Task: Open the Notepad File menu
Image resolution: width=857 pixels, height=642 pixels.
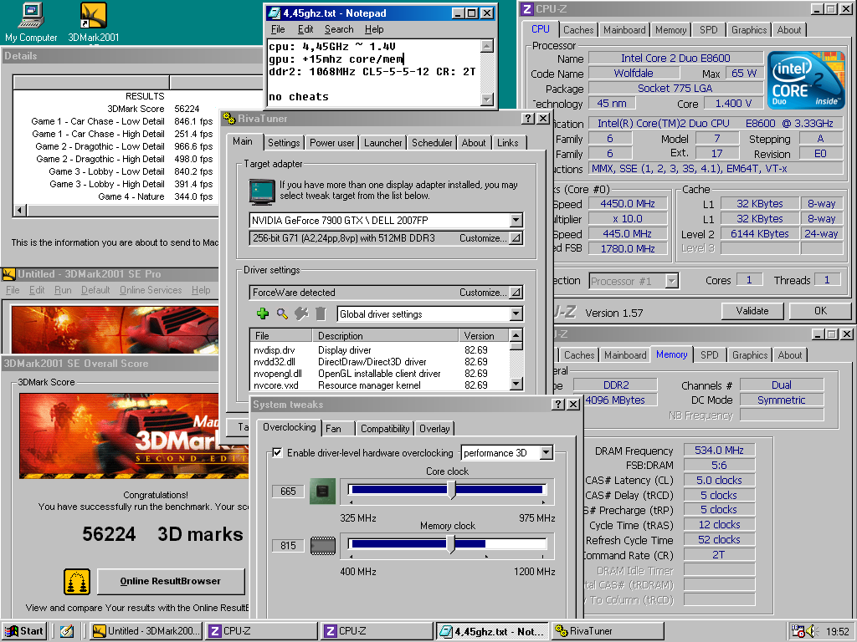Action: click(x=278, y=29)
